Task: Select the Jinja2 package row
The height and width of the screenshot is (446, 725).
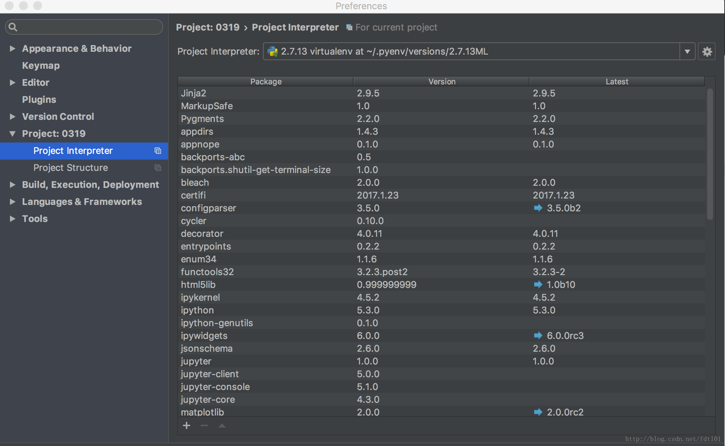Action: point(442,93)
